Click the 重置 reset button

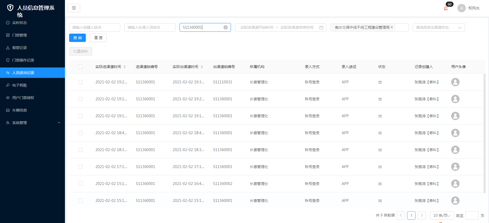click(x=98, y=38)
